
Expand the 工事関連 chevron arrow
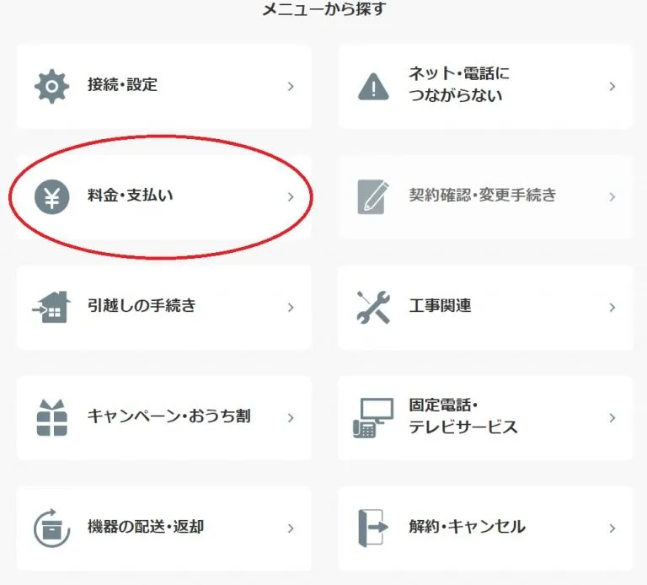[612, 307]
